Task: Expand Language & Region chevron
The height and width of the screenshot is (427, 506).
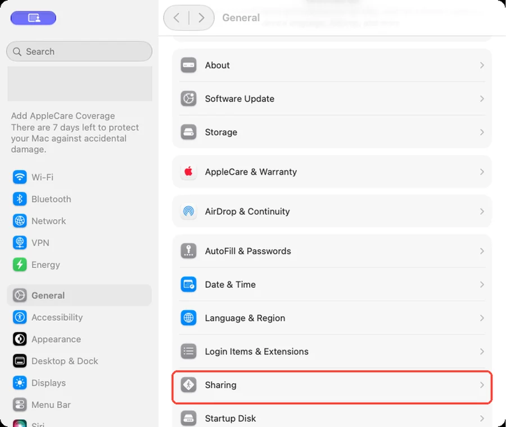Action: (482, 318)
